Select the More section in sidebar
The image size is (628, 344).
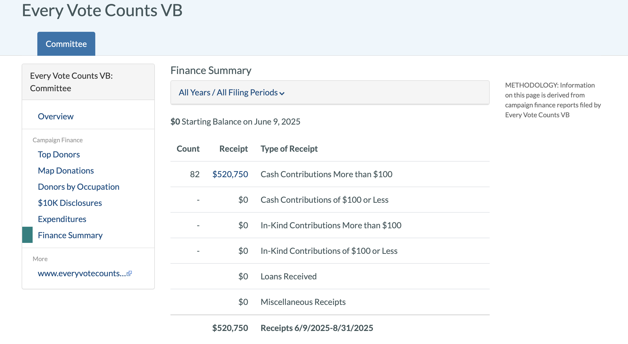point(40,259)
